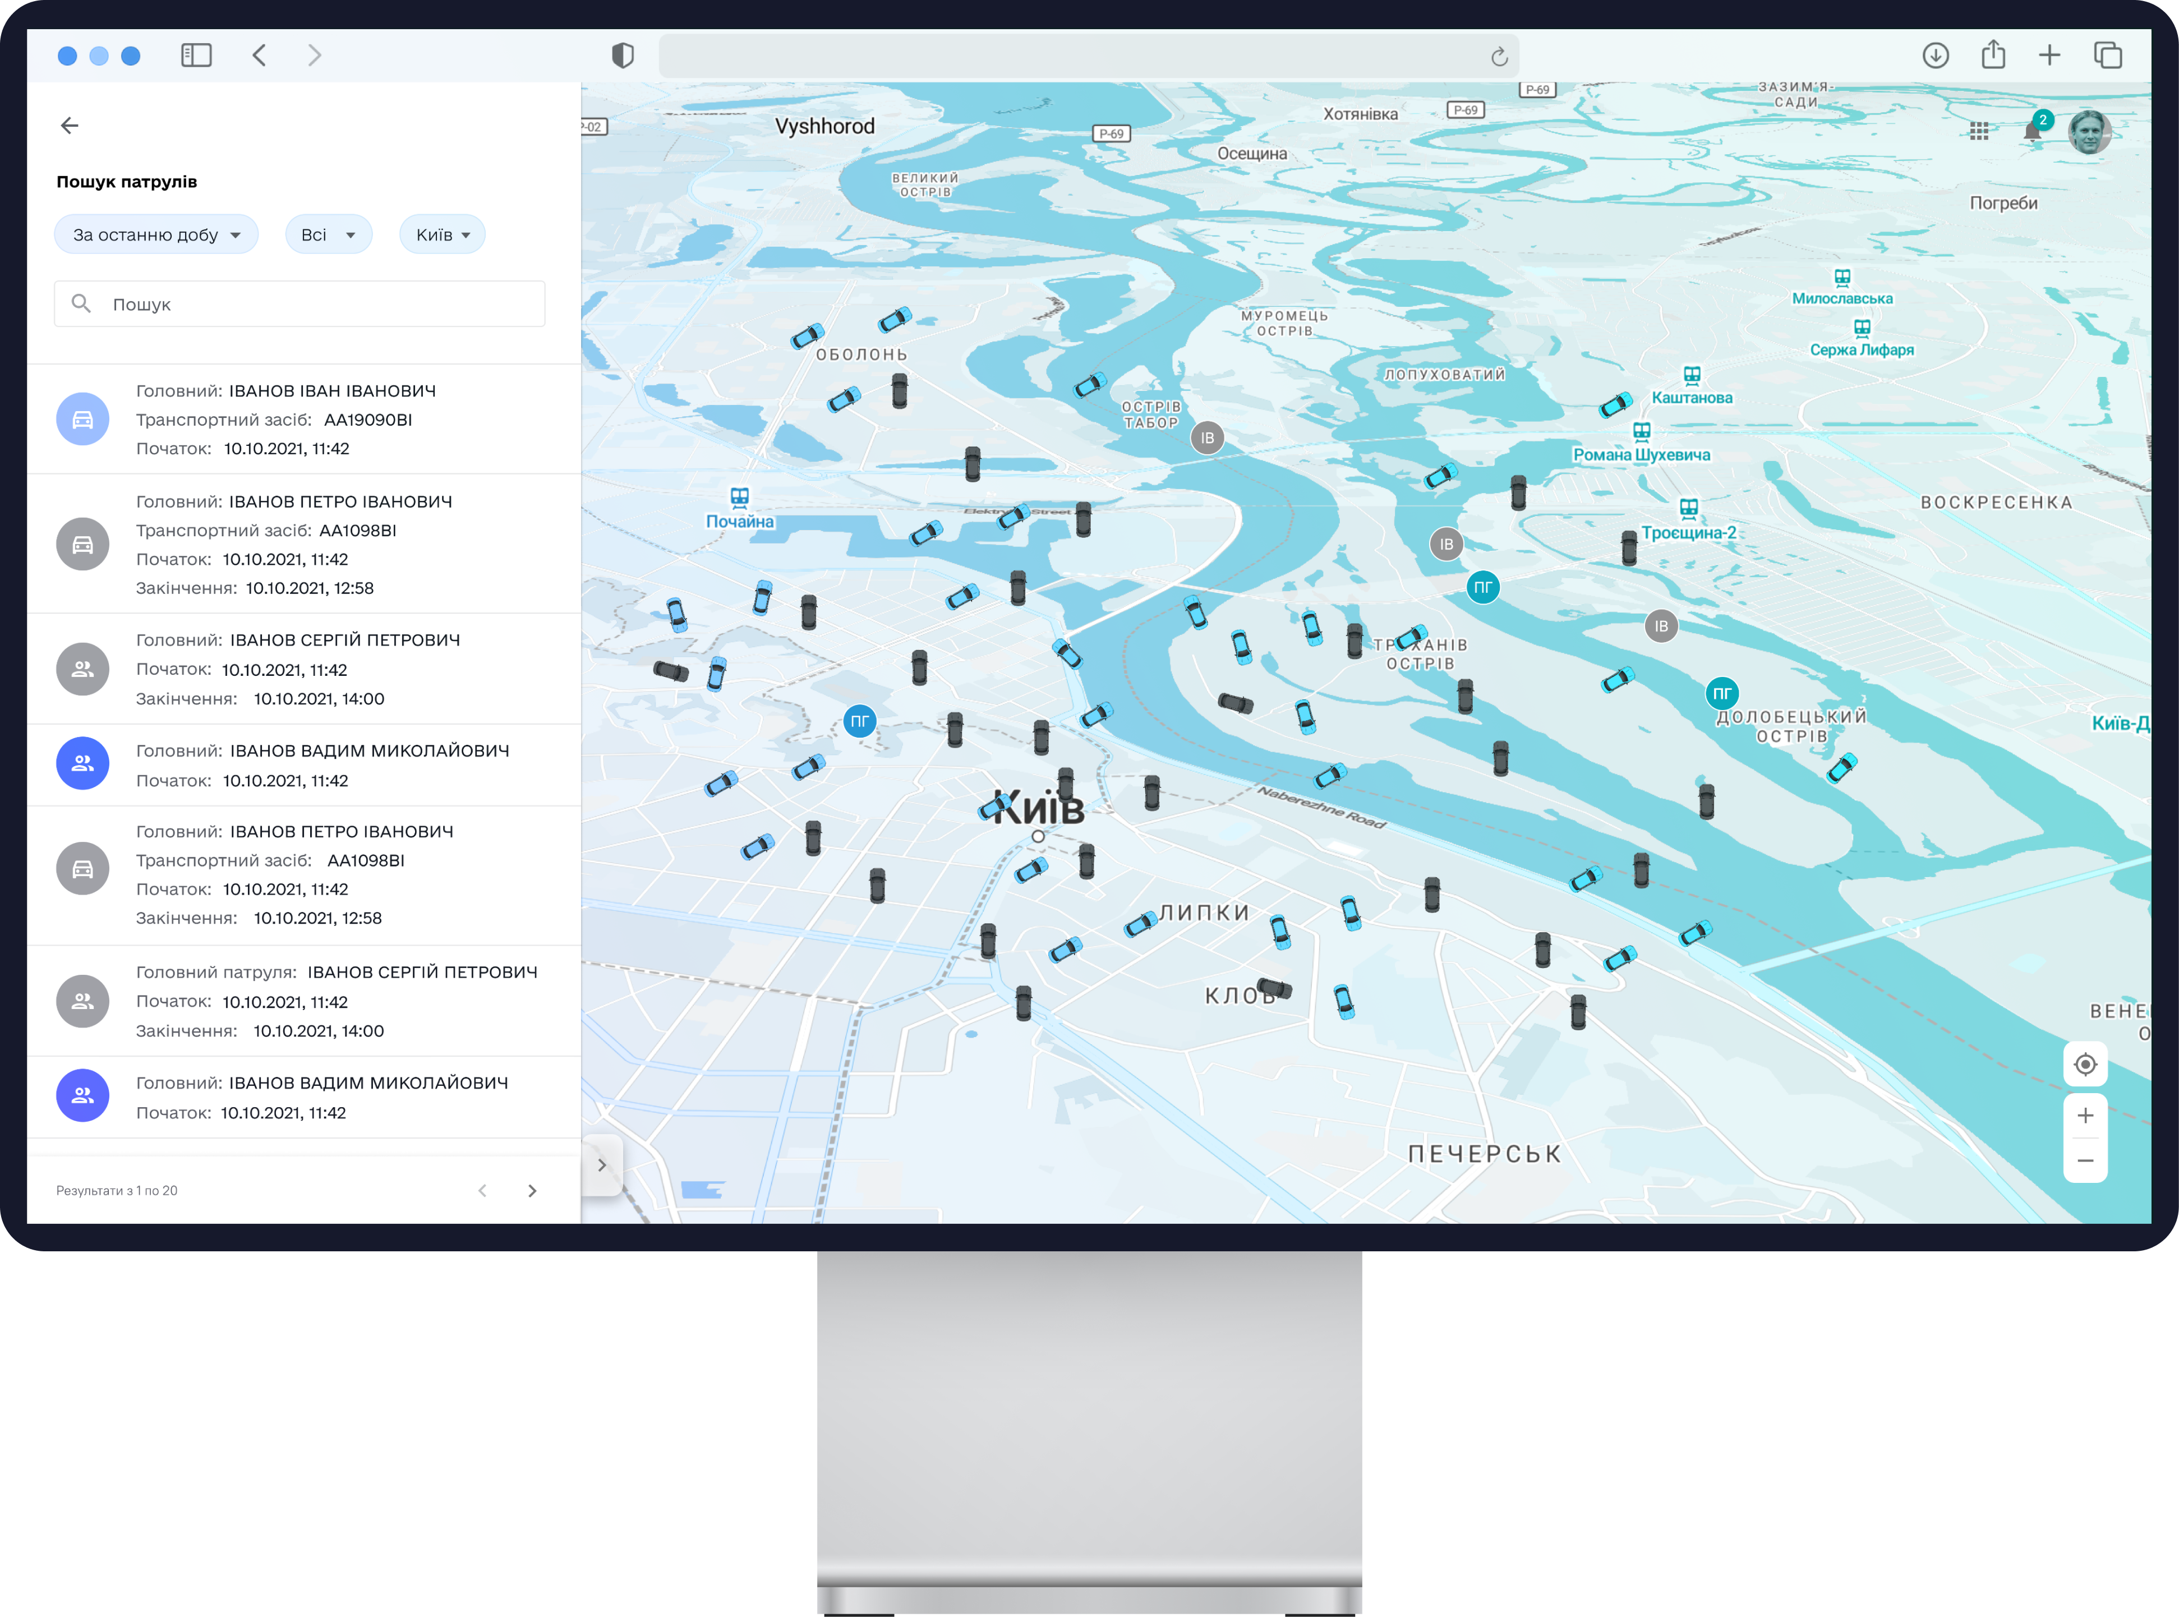The image size is (2179, 1617).
Task: Open the 'За останню добу' period dropdown
Action: click(156, 235)
